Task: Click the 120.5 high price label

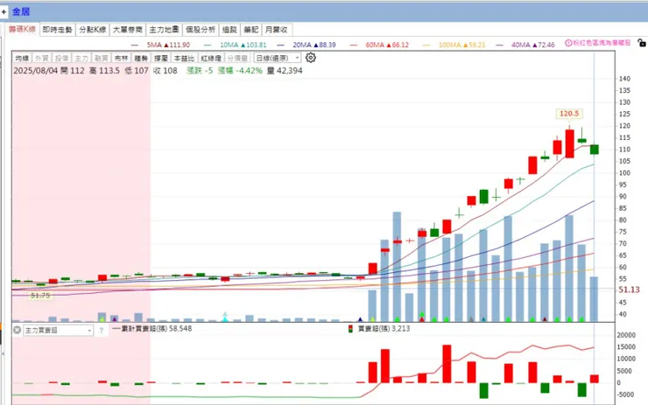Action: [x=569, y=114]
